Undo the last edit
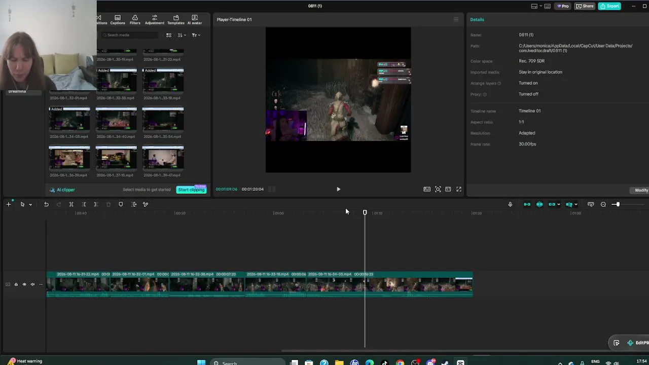The image size is (649, 365). pyautogui.click(x=46, y=204)
